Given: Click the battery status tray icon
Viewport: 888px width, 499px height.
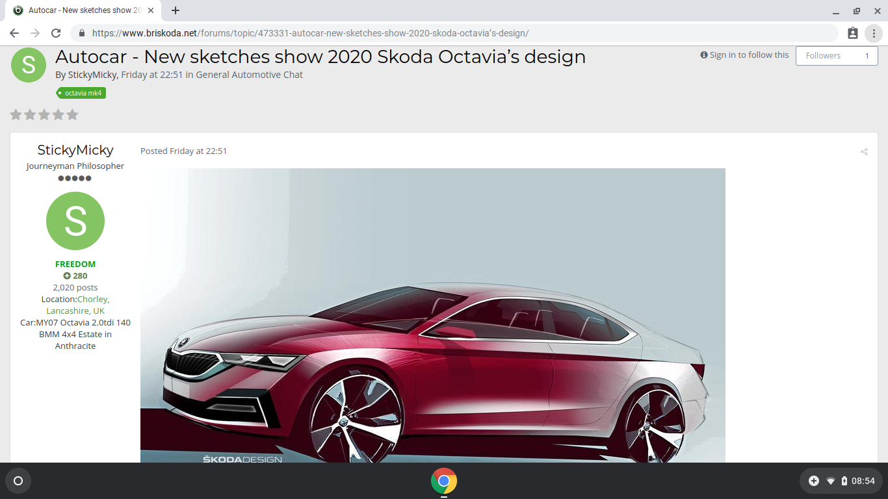Looking at the screenshot, I should click(x=844, y=481).
